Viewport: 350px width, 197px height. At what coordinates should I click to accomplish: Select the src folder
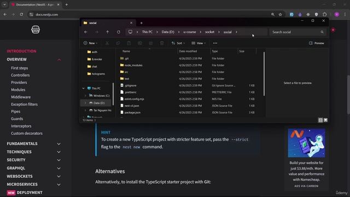(x=126, y=72)
